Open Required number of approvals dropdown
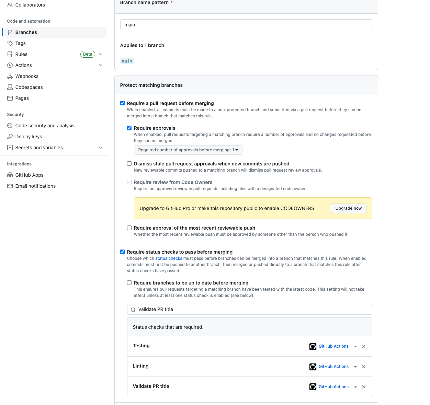 point(188,150)
